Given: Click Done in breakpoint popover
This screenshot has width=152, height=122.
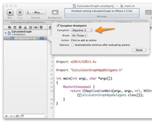Looking at the screenshot, I should (139, 50).
